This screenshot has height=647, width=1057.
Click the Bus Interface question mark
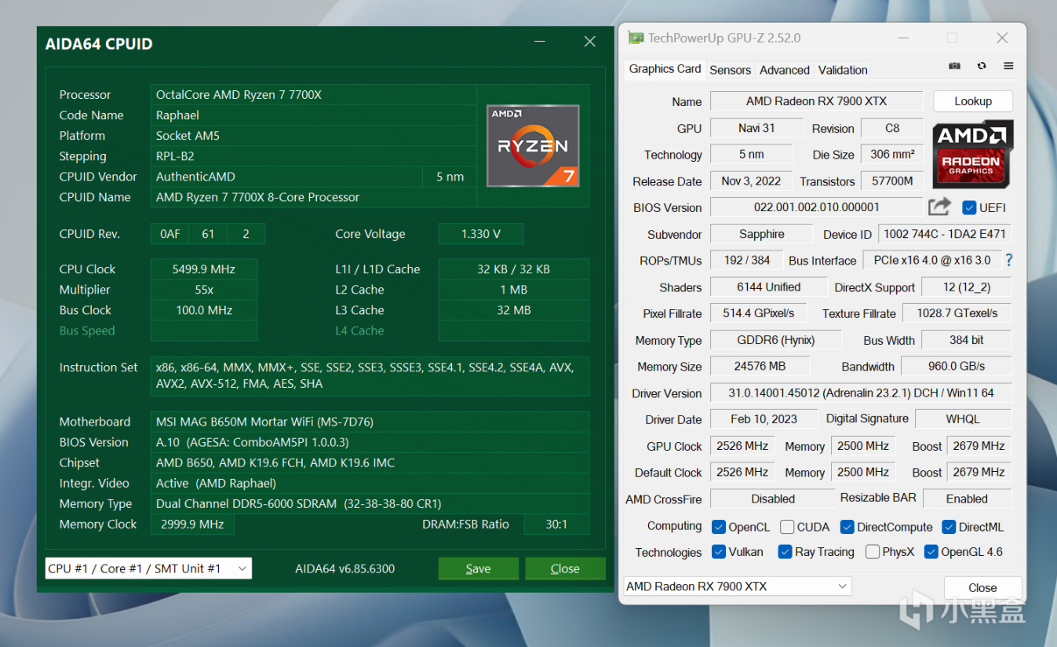pyautogui.click(x=1008, y=260)
